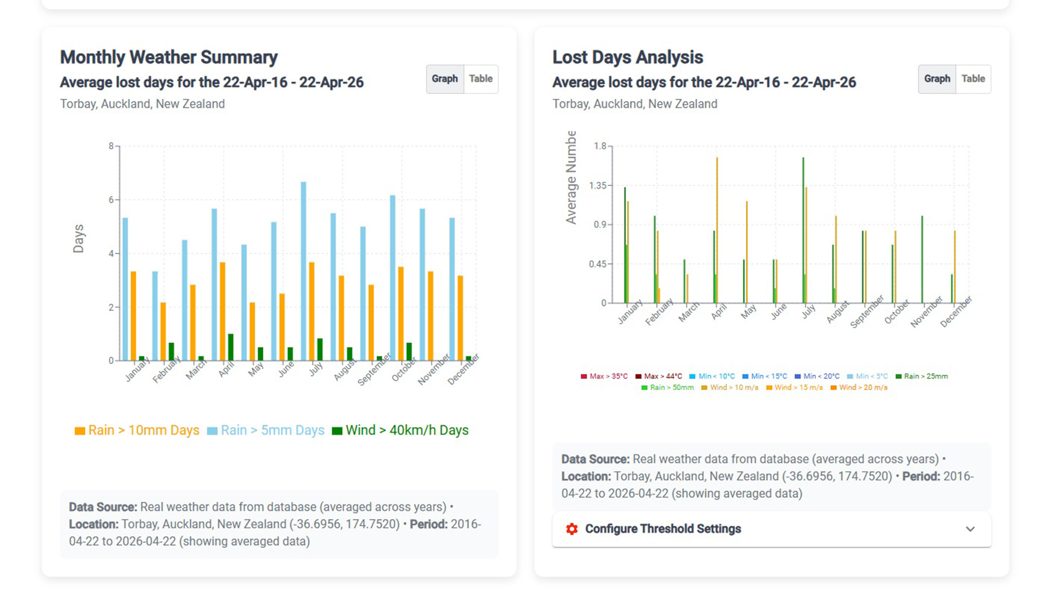Select the Table tab in Lost Days Analysis
Viewport: 1047px width, 589px height.
pyautogui.click(x=973, y=79)
